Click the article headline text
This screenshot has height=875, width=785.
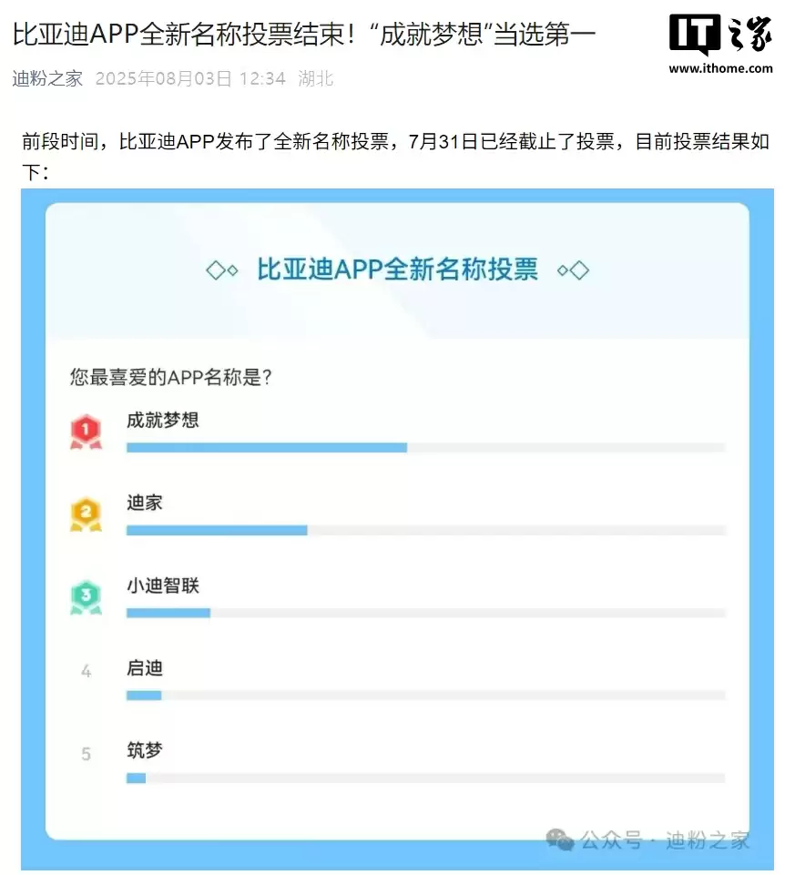pyautogui.click(x=303, y=36)
